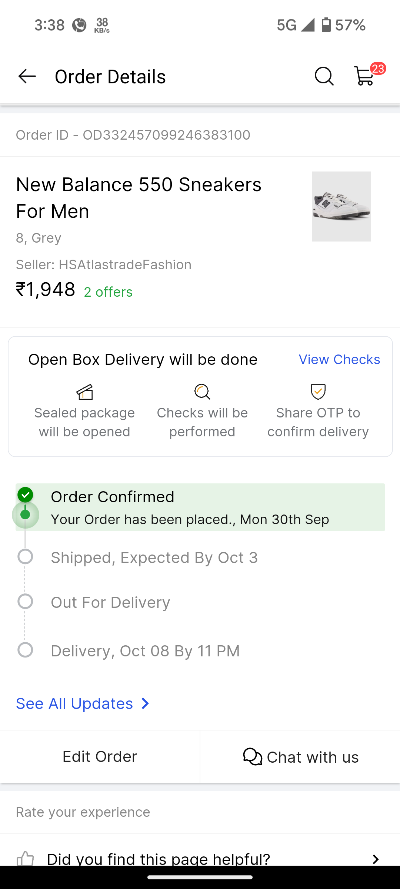The width and height of the screenshot is (400, 889).
Task: Tap the OTP shield icon
Action: point(318,392)
